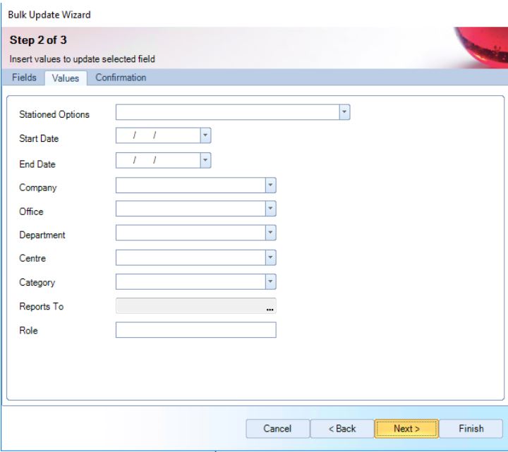Click into the Start Date input field
This screenshot has height=452, width=508.
point(158,135)
